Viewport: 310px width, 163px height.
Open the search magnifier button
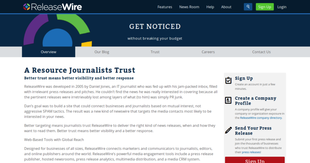click(248, 7)
